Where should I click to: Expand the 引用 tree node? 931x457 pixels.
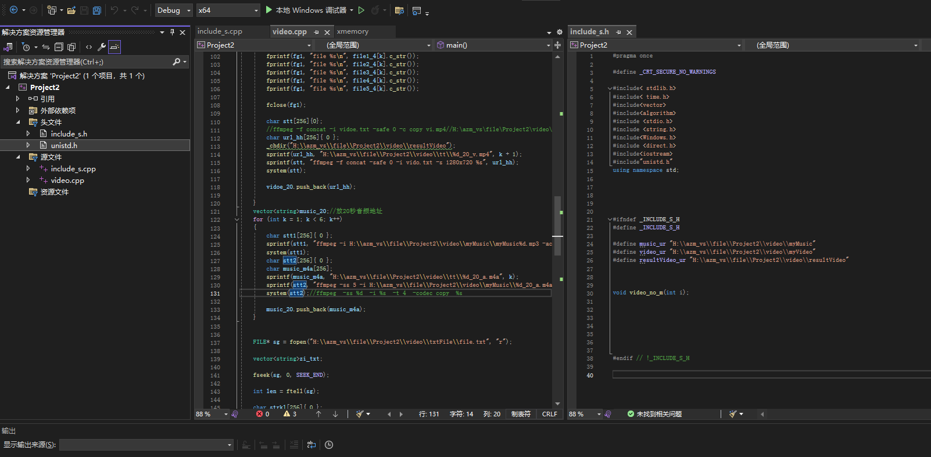18,99
